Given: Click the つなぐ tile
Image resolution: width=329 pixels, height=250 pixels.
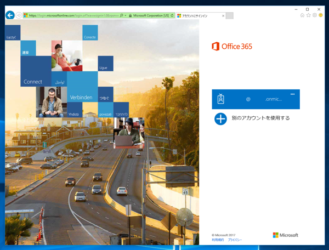Looking at the screenshot, I should 105,94.
